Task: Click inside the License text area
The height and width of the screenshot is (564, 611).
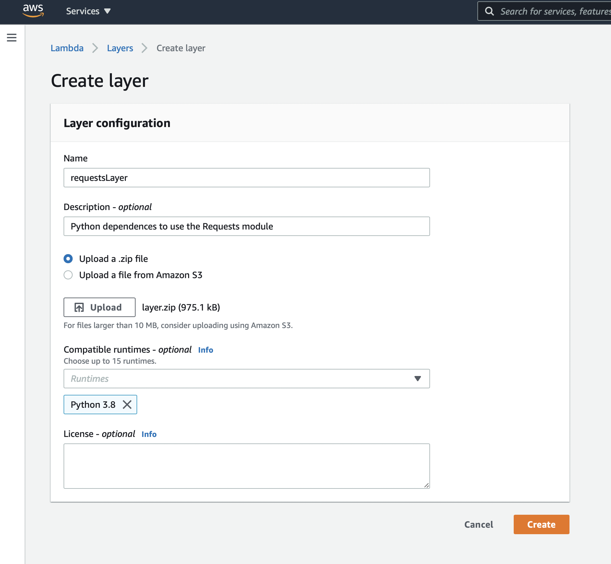Action: [x=247, y=466]
